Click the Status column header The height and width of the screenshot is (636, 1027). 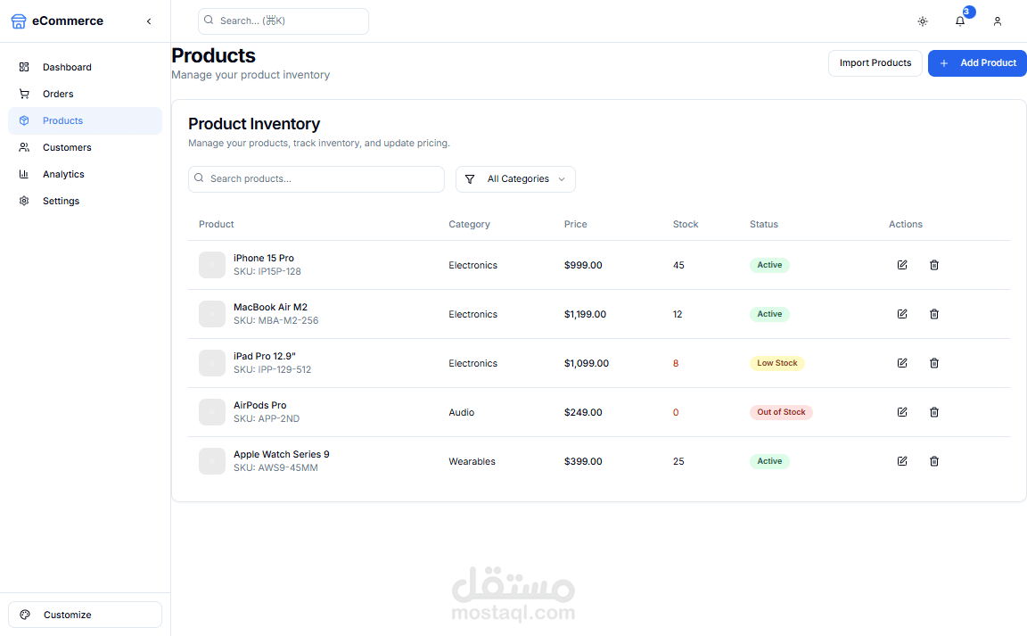(x=764, y=224)
